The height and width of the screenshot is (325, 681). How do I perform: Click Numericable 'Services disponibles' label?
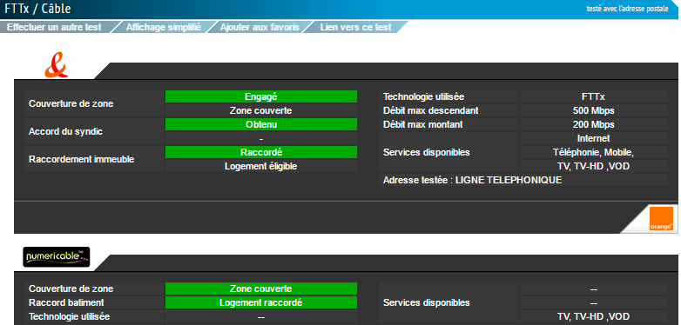(x=426, y=302)
